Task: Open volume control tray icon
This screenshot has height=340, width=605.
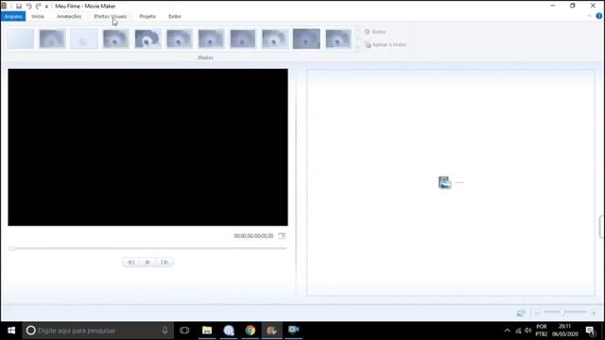Action: pyautogui.click(x=527, y=331)
